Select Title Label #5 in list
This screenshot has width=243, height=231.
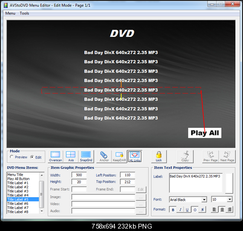point(23,200)
